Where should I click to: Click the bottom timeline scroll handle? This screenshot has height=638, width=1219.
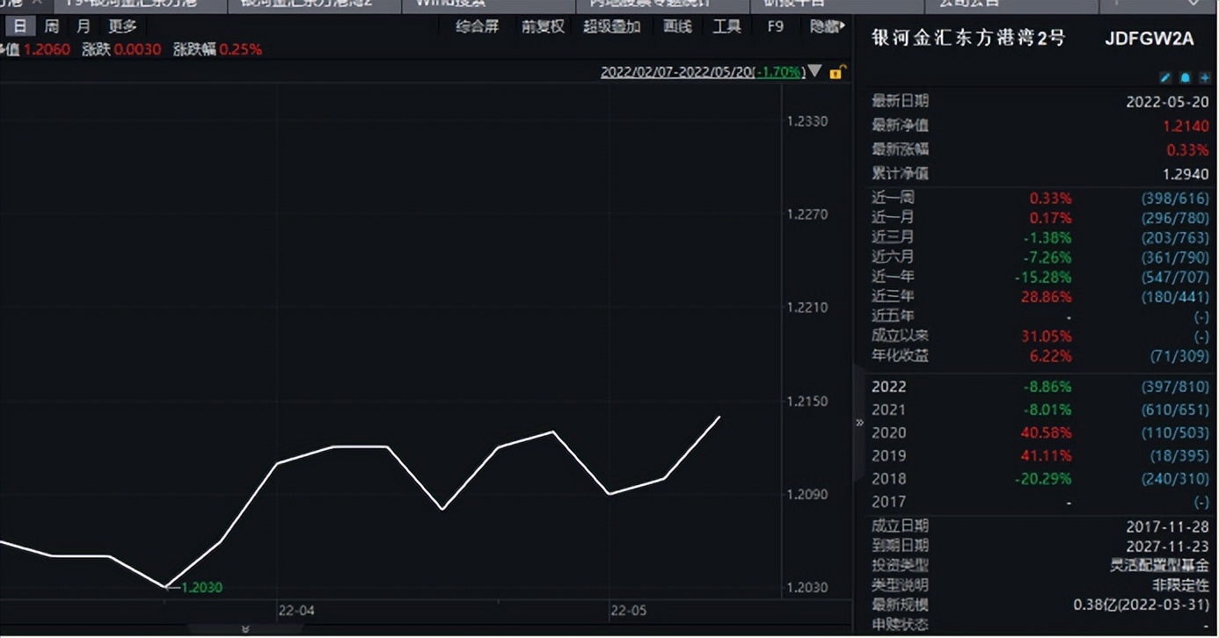tap(245, 629)
